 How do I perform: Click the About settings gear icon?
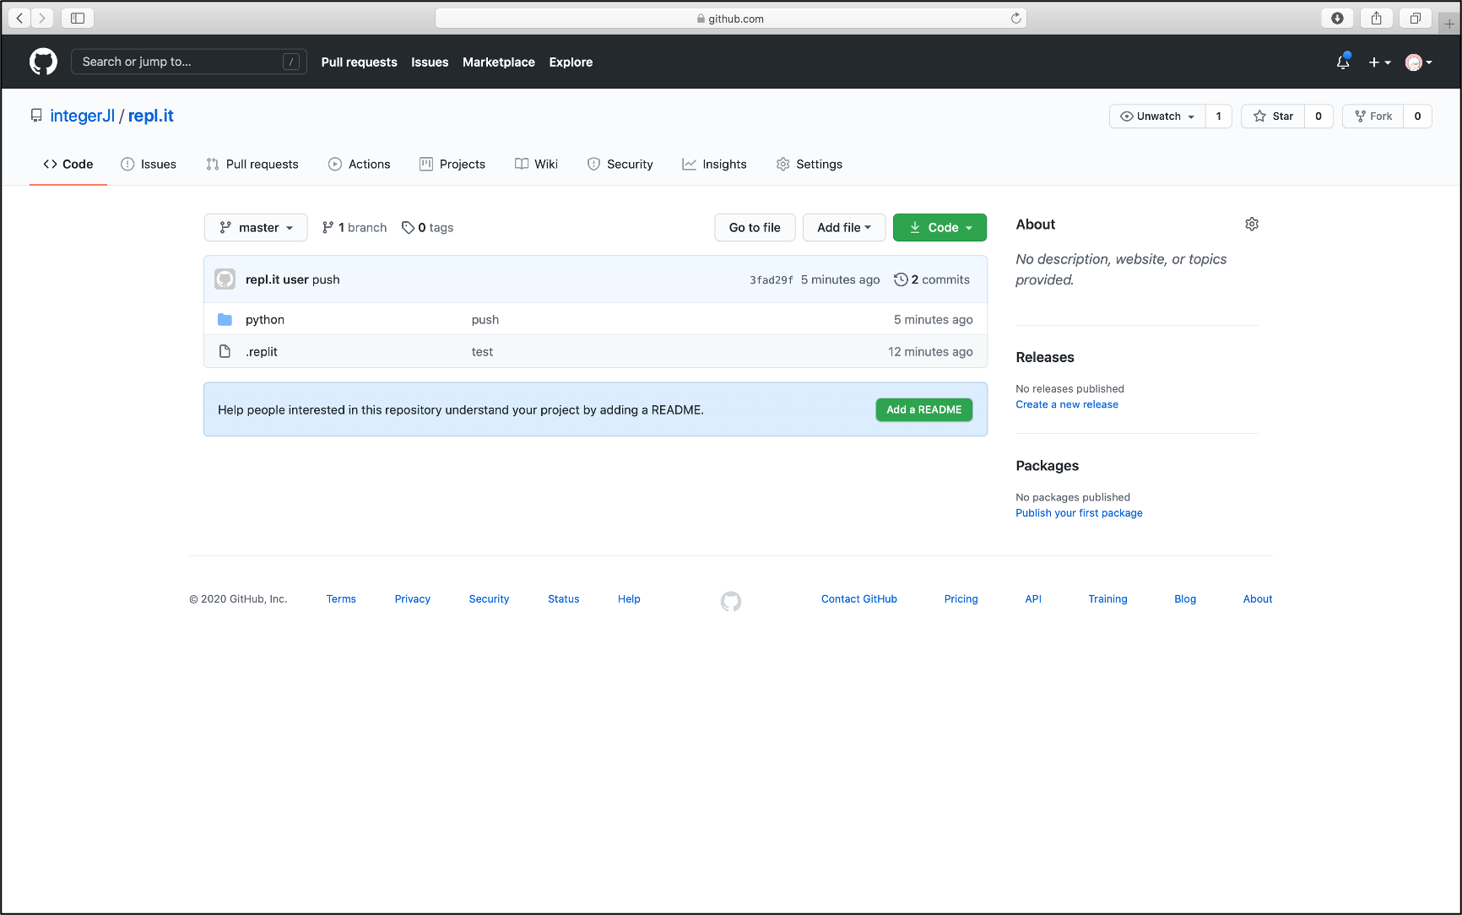pyautogui.click(x=1252, y=224)
